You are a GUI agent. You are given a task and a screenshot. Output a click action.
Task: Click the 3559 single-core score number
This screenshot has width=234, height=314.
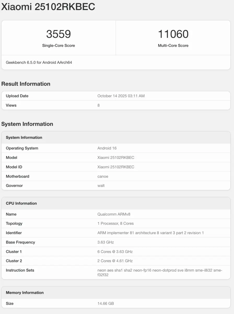click(58, 34)
